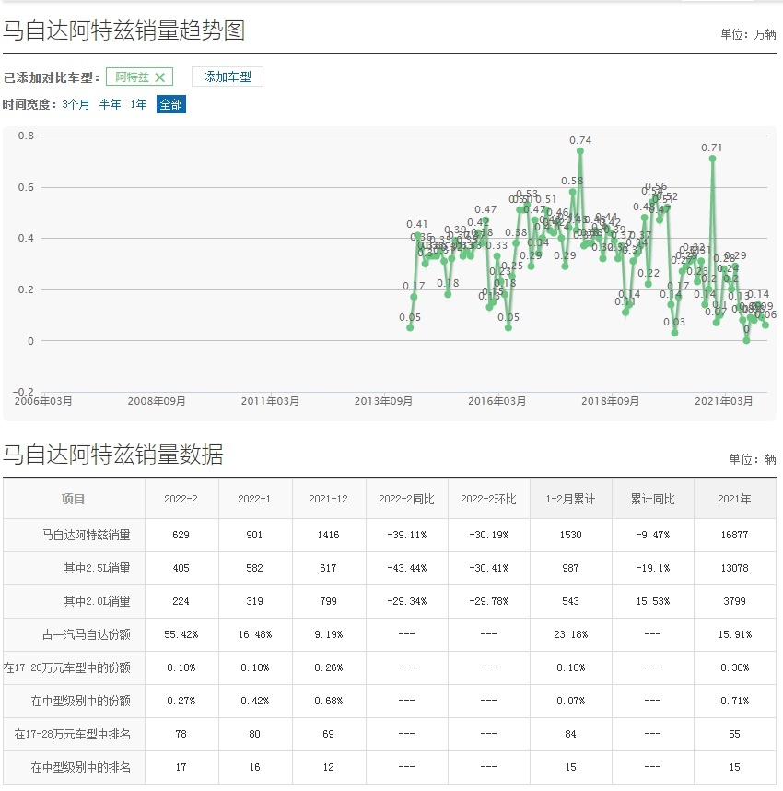Click the 1-2月累计 column header
Screen dimensions: 783x791
571,499
